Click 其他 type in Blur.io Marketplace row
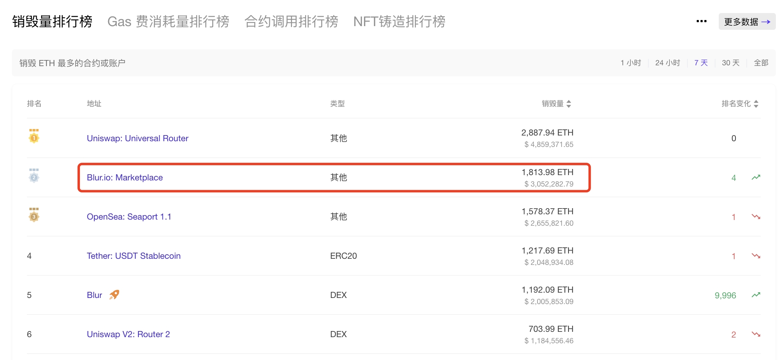 click(338, 178)
